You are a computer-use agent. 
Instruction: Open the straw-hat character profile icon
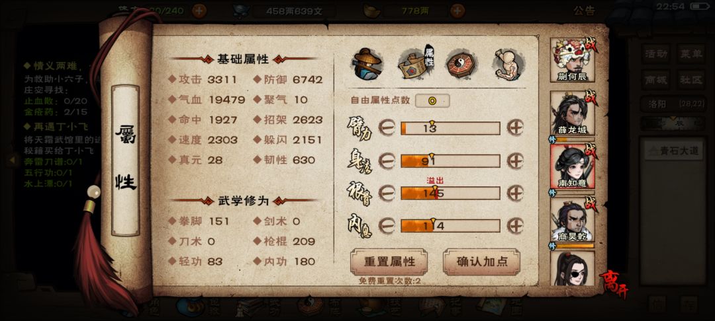tap(369, 64)
